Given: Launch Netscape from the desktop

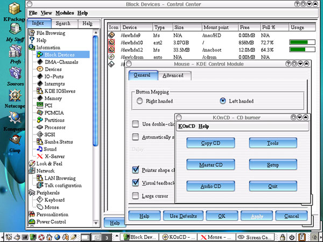Looking at the screenshot, I should pos(15,96).
